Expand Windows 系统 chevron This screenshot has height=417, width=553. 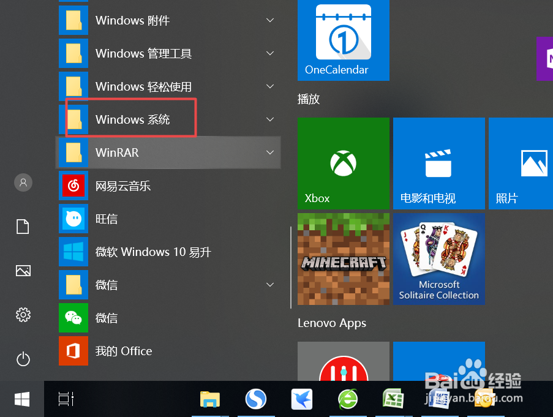tap(270, 119)
